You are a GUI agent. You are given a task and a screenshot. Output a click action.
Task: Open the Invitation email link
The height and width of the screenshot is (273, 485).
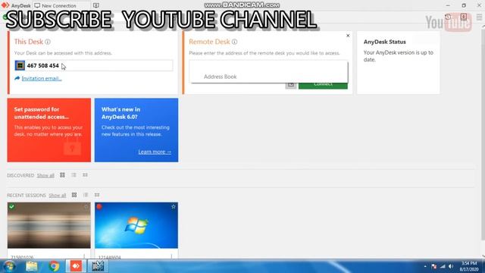[42, 79]
